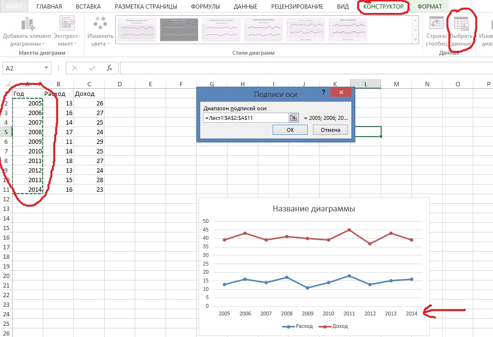
Task: Open help in Подписи оси dialog
Action: tap(324, 92)
